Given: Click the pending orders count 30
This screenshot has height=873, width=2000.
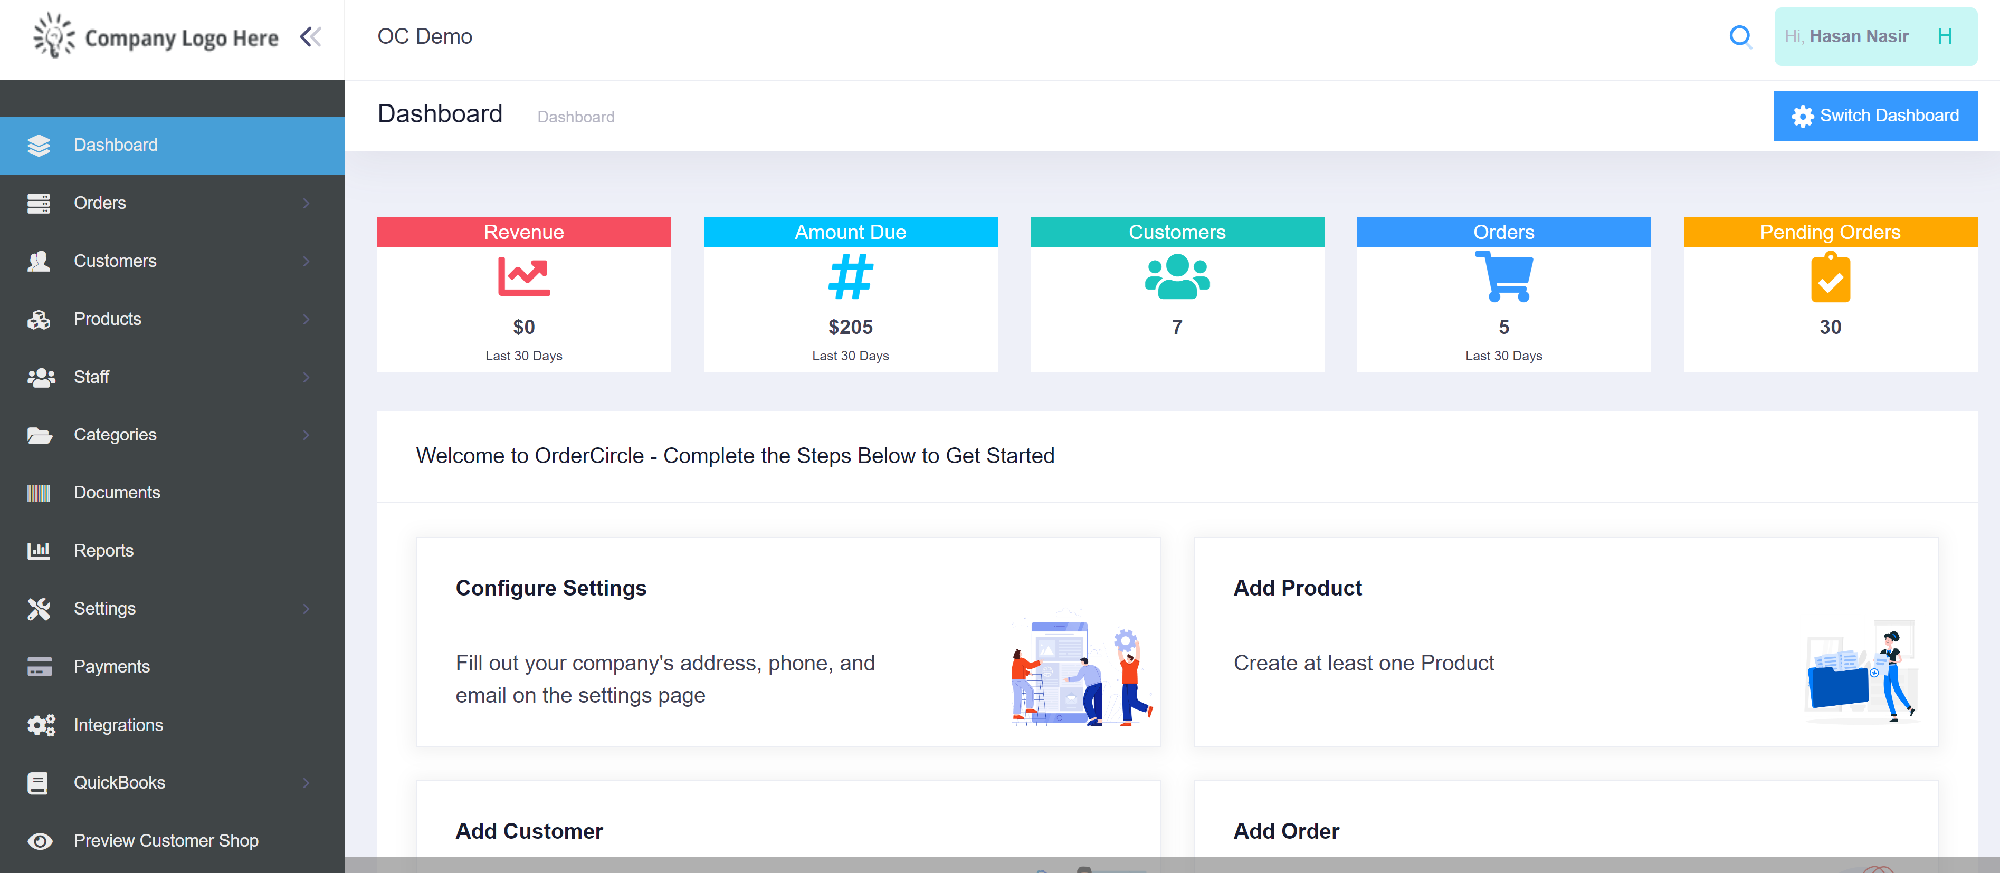Looking at the screenshot, I should 1830,328.
